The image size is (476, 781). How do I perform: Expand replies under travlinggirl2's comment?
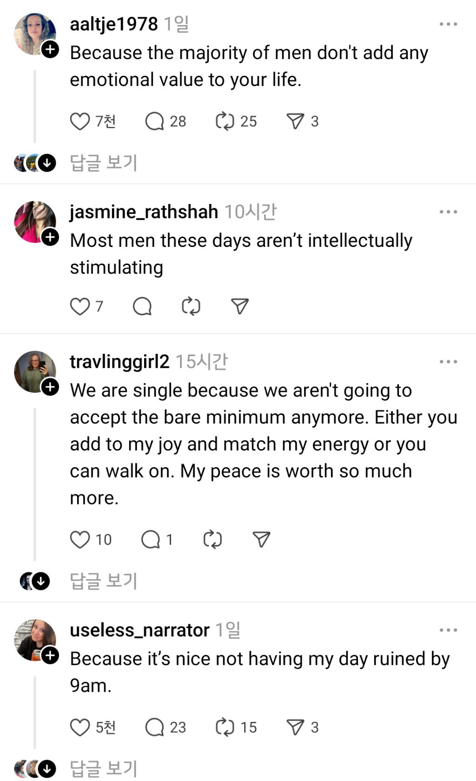click(103, 581)
